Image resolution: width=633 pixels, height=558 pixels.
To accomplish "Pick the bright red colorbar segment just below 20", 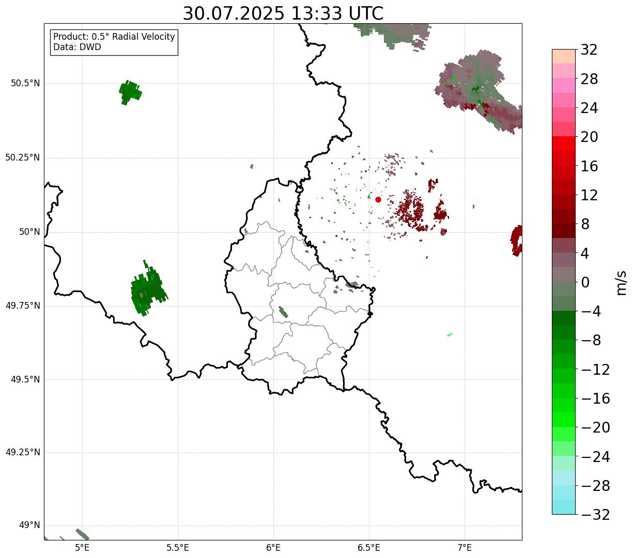I will point(564,144).
